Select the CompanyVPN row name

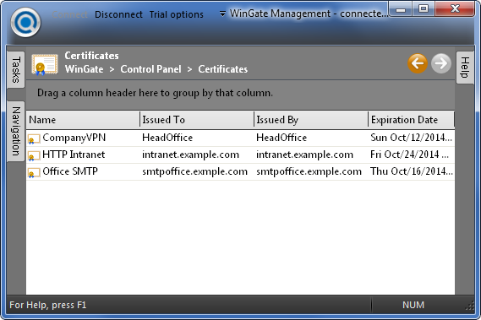pos(74,138)
